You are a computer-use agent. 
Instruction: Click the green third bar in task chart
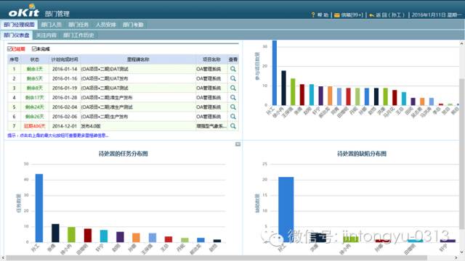tap(71, 235)
